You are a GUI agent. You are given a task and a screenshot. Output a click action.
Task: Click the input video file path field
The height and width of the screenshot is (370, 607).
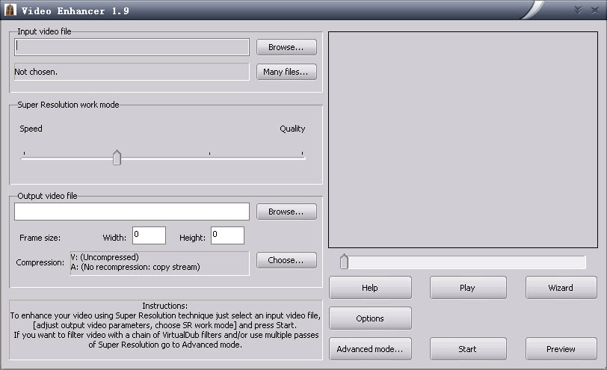click(132, 47)
